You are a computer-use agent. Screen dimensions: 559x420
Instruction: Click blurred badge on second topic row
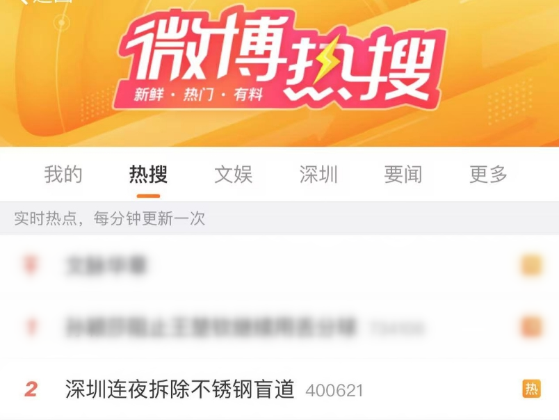pyautogui.click(x=532, y=327)
